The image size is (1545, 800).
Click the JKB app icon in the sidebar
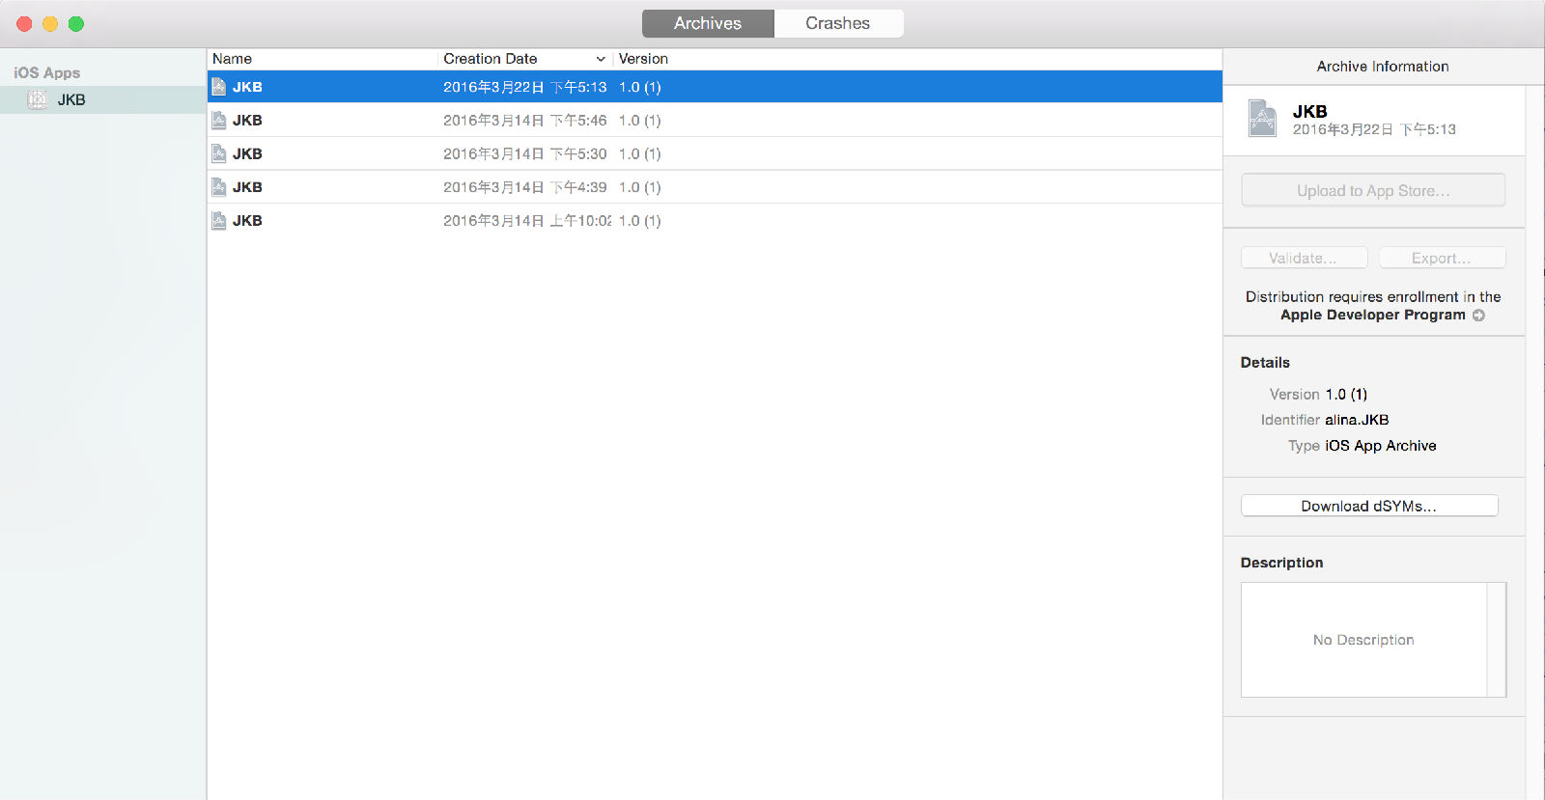click(x=38, y=99)
